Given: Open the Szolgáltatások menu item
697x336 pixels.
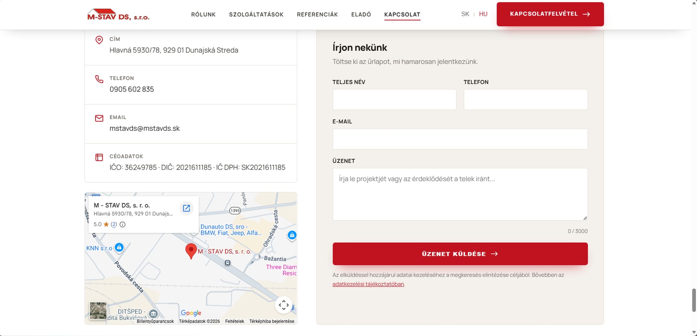Looking at the screenshot, I should pyautogui.click(x=256, y=15).
